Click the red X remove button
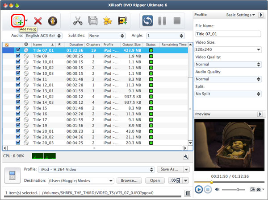This screenshot has width=268, height=200. (x=38, y=21)
